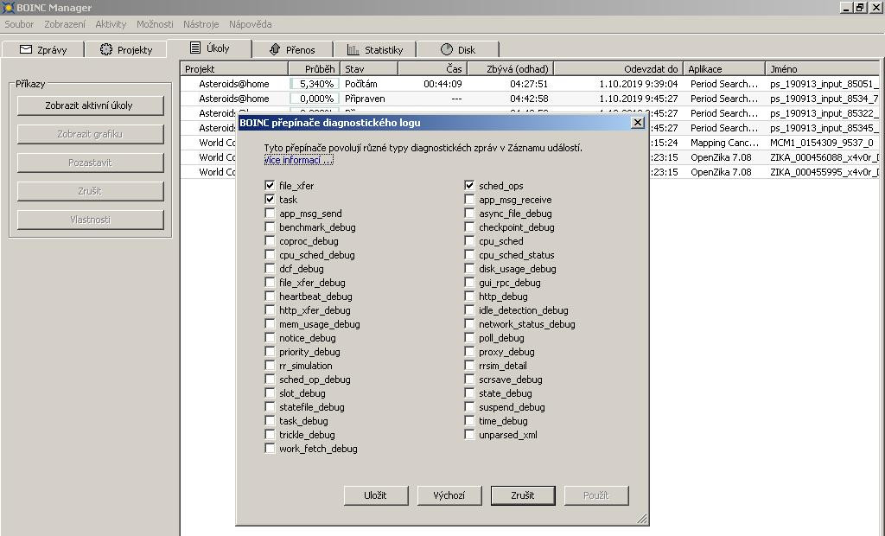Enable mem_usage_debug logging
This screenshot has width=885, height=536.
(270, 323)
